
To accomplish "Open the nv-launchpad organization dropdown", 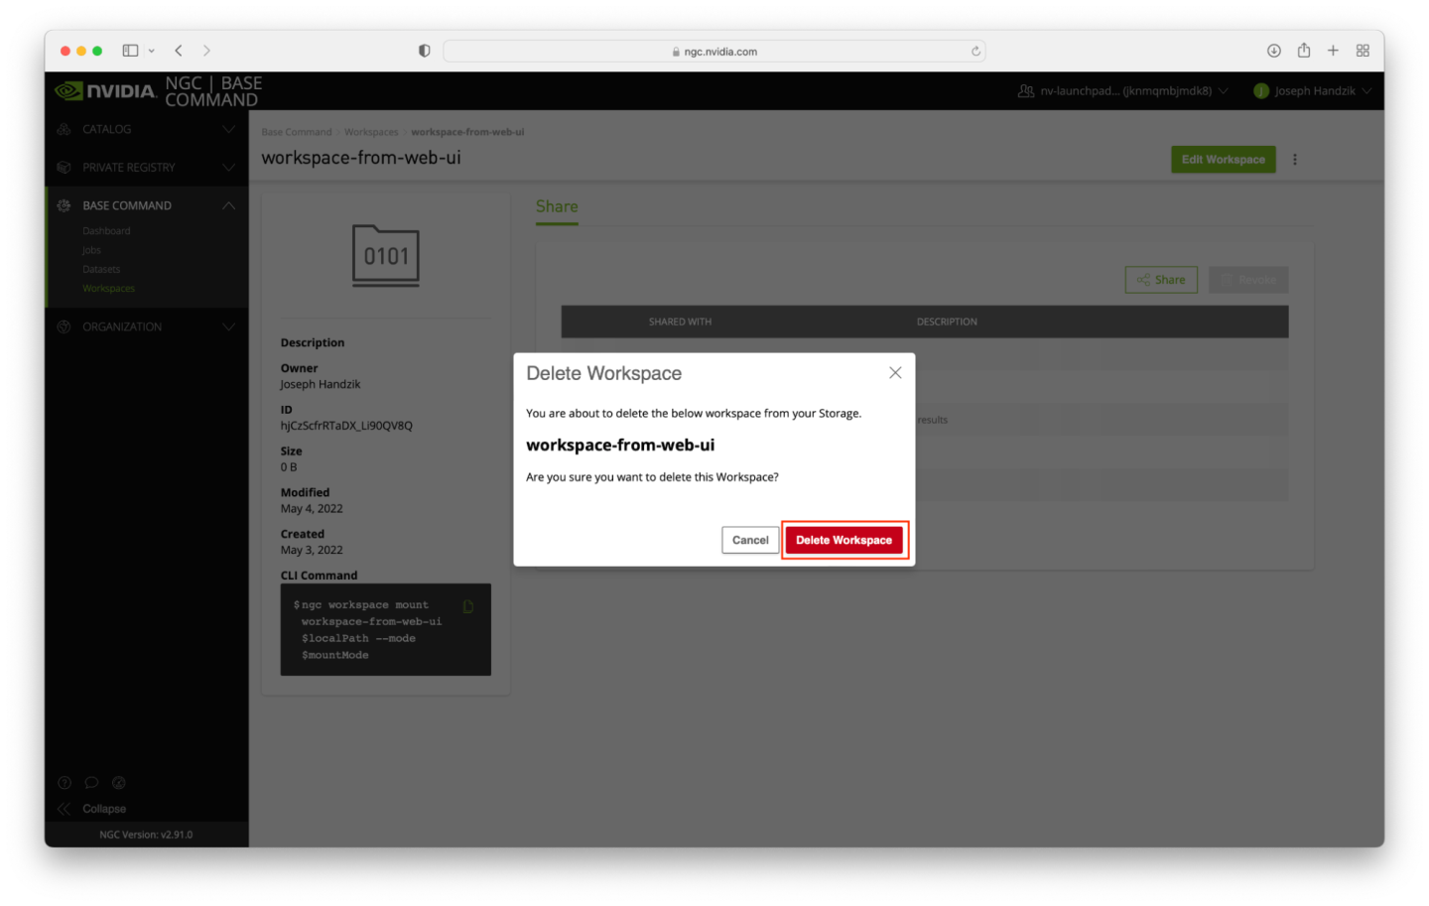I will (1123, 91).
